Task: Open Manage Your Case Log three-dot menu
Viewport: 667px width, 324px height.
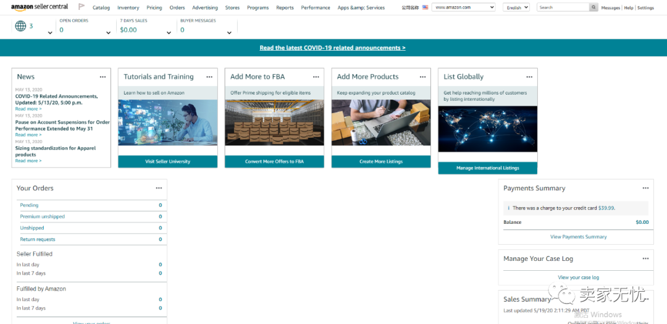Action: pyautogui.click(x=646, y=258)
